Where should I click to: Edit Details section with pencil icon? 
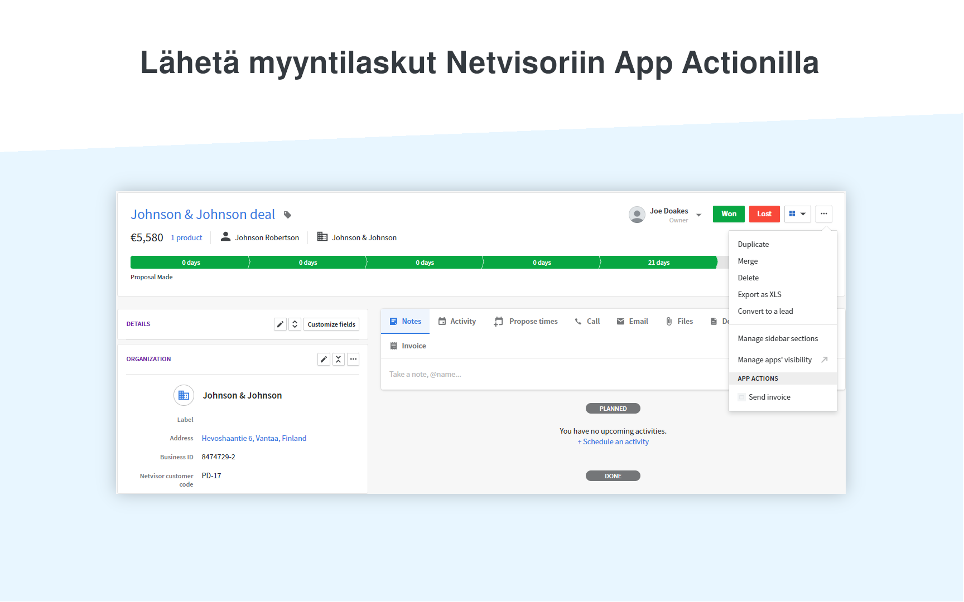pos(280,324)
